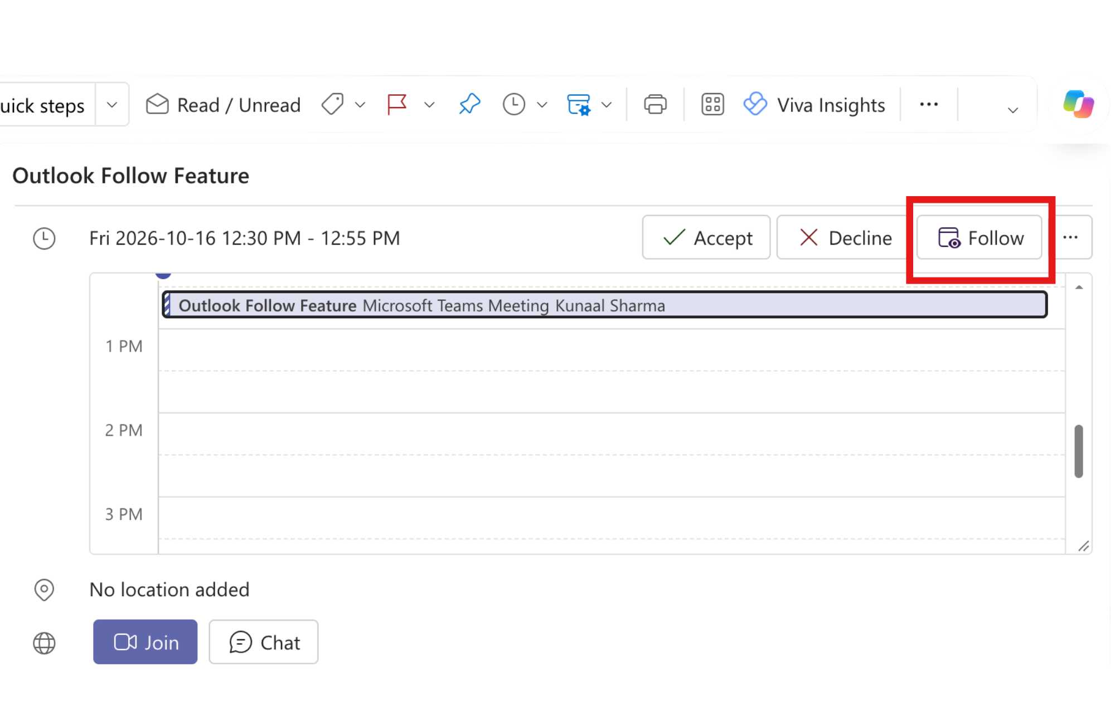Click the Categorize tag icon

332,104
